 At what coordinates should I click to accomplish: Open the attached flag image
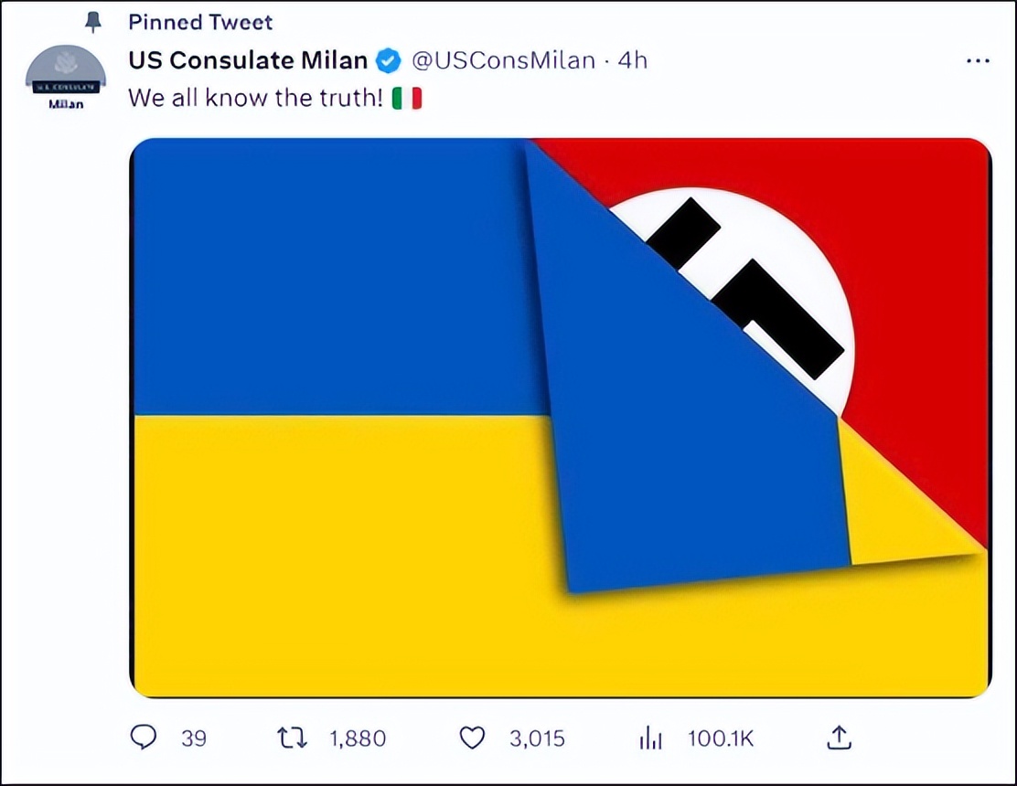click(560, 418)
